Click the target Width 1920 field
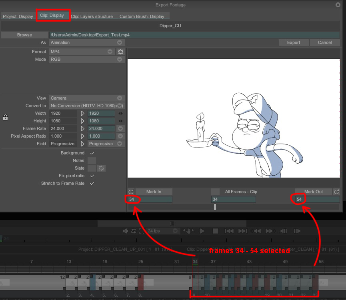346x300 pixels. pos(101,113)
